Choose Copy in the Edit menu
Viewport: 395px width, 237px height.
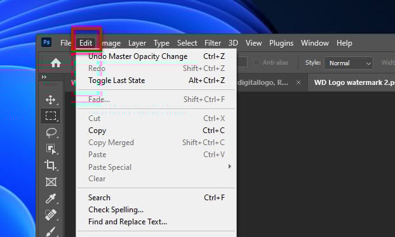[156, 131]
